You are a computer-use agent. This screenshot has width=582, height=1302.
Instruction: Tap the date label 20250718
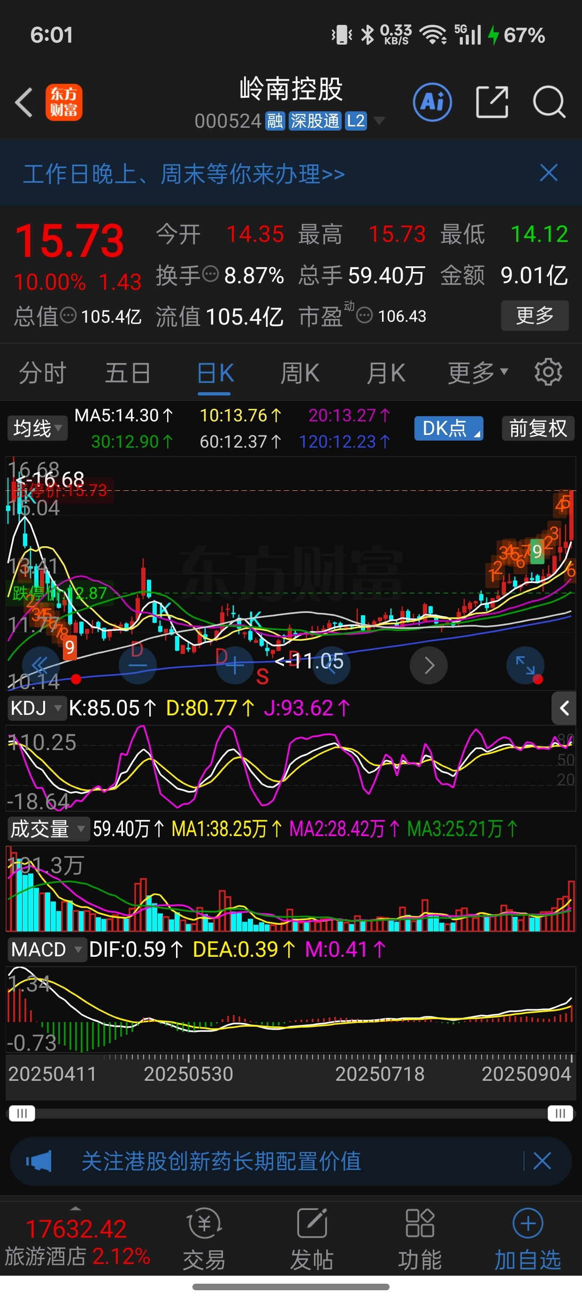(380, 1074)
